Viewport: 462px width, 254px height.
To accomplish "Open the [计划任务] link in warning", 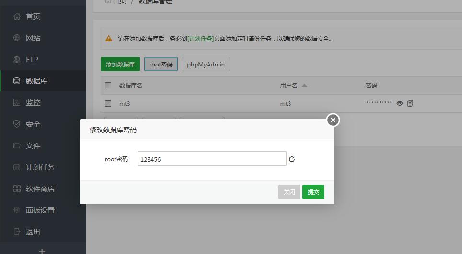I will pos(200,38).
